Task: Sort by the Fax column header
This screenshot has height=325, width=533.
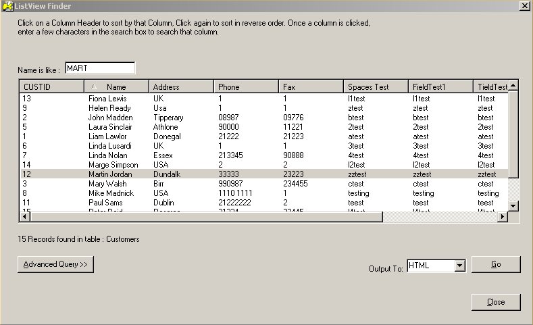Action: pos(311,86)
